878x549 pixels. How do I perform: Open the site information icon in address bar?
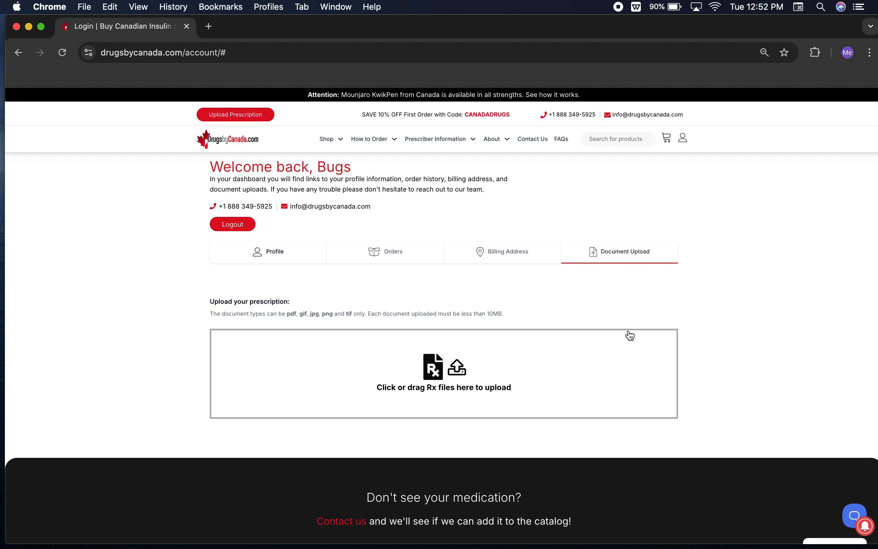(88, 53)
